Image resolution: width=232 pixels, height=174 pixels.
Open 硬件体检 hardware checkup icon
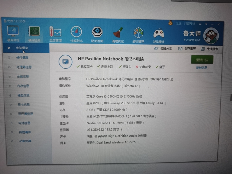[13, 31]
